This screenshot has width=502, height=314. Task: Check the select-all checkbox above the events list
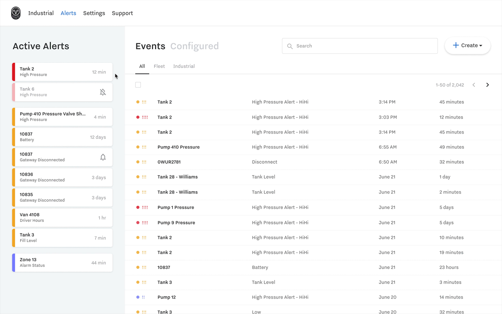point(138,85)
